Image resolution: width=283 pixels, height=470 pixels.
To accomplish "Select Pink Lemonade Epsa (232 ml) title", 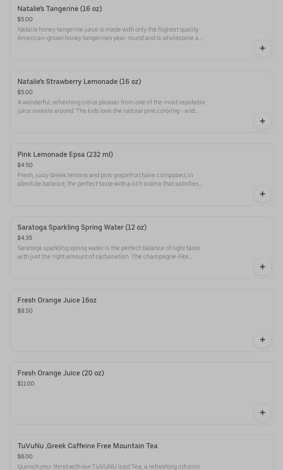I will (65, 154).
